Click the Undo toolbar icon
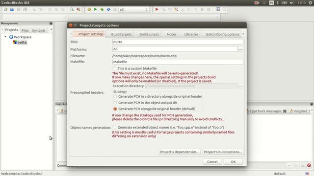Viewport: 314px width, 176px height. point(34,9)
